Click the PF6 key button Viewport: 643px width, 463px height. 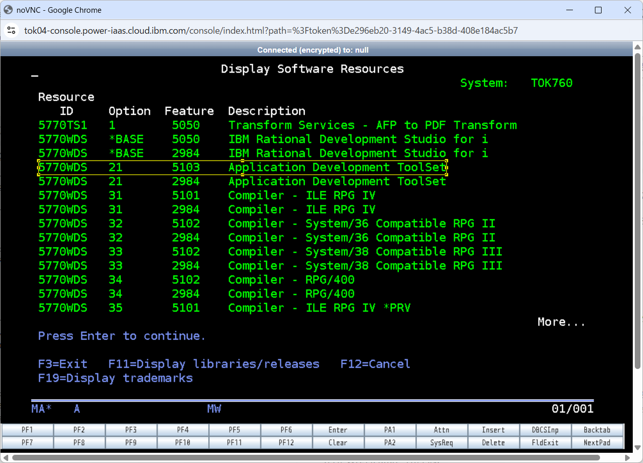tap(286, 430)
